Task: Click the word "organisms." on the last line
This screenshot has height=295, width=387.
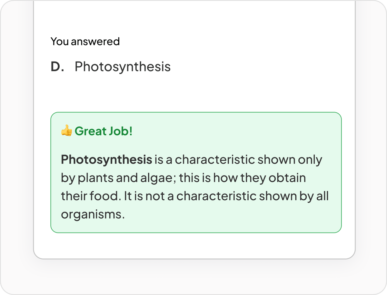Action: pyautogui.click(x=93, y=215)
